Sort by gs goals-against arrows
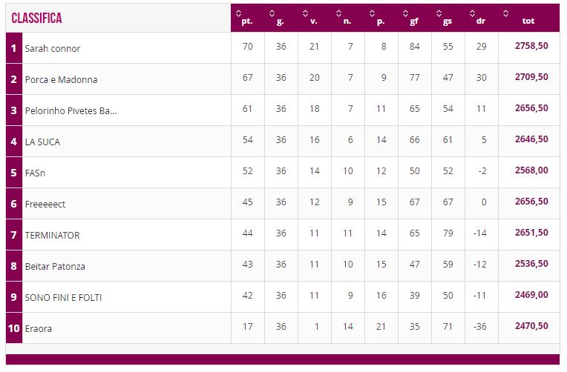567x372 pixels. pos(439,13)
